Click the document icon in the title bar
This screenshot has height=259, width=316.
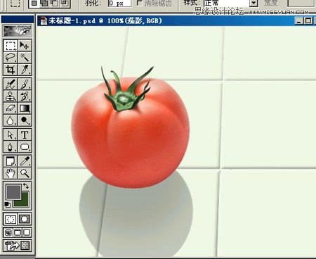pyautogui.click(x=44, y=21)
